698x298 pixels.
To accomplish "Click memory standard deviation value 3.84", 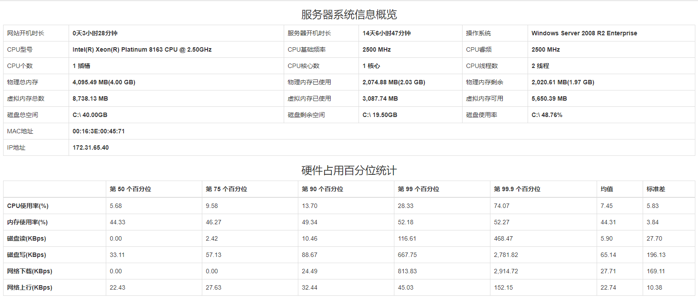I will point(653,222).
